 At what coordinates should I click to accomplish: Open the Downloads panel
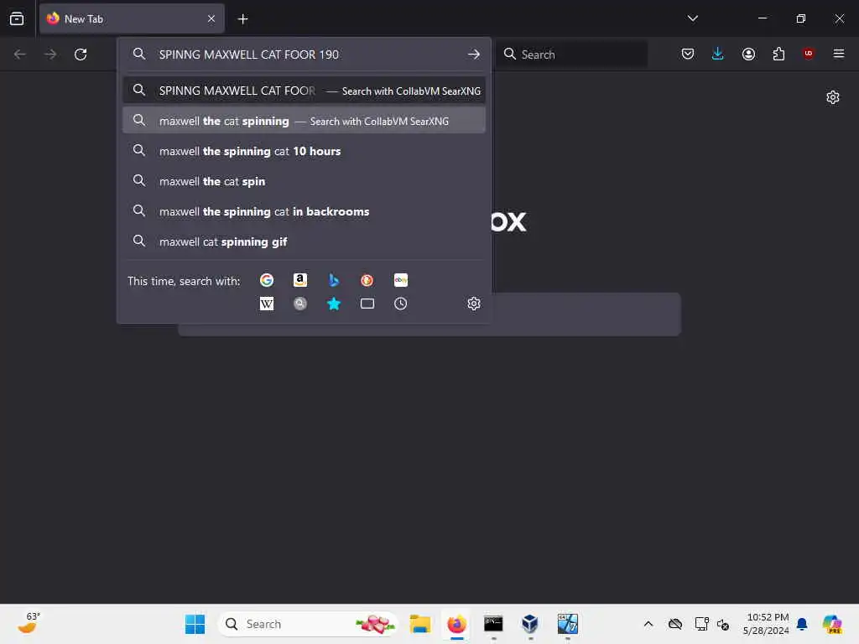point(718,54)
